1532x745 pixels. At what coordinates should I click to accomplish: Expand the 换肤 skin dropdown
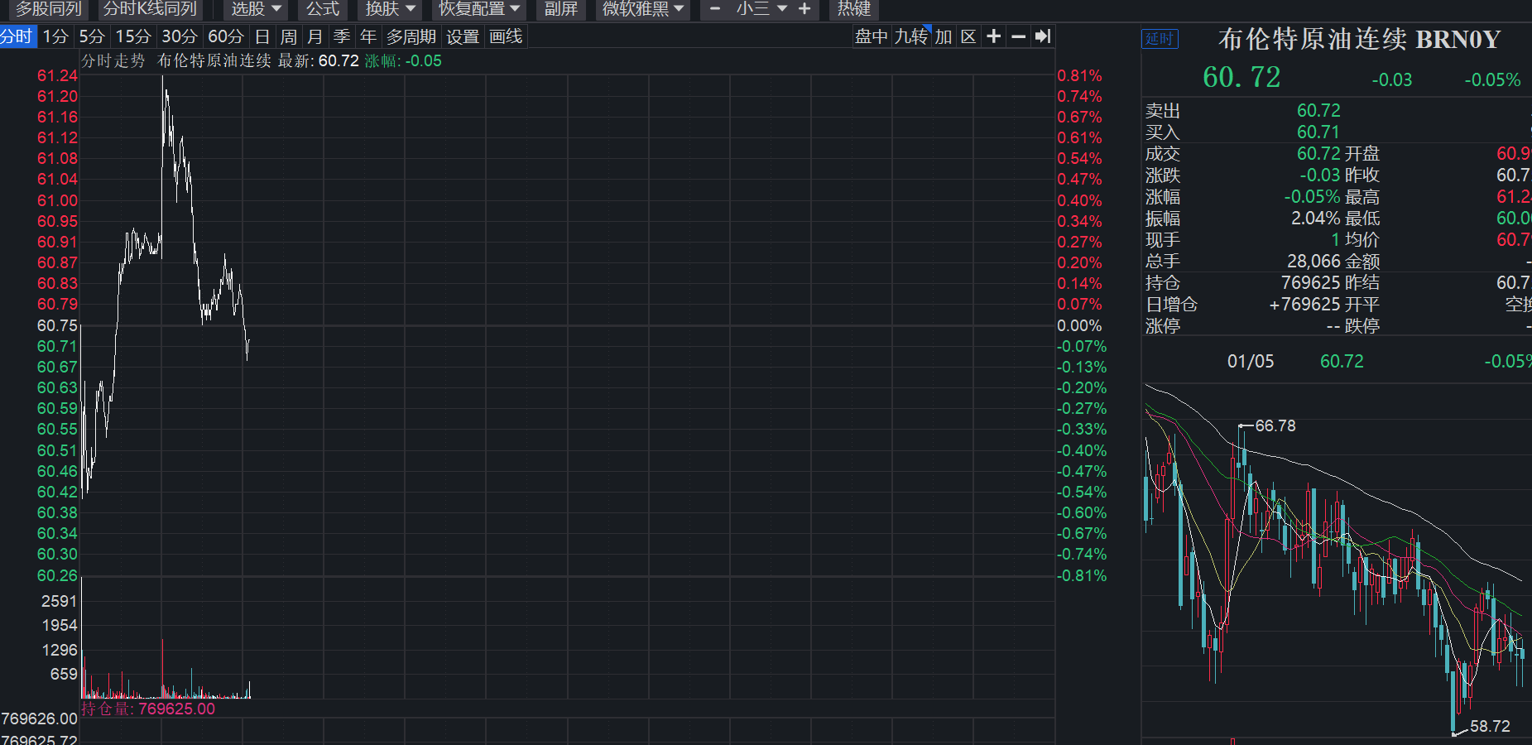390,9
